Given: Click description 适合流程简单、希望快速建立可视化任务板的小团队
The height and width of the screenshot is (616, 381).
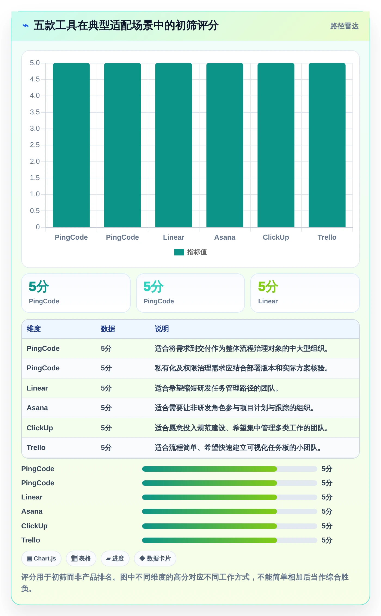Looking at the screenshot, I should [238, 447].
